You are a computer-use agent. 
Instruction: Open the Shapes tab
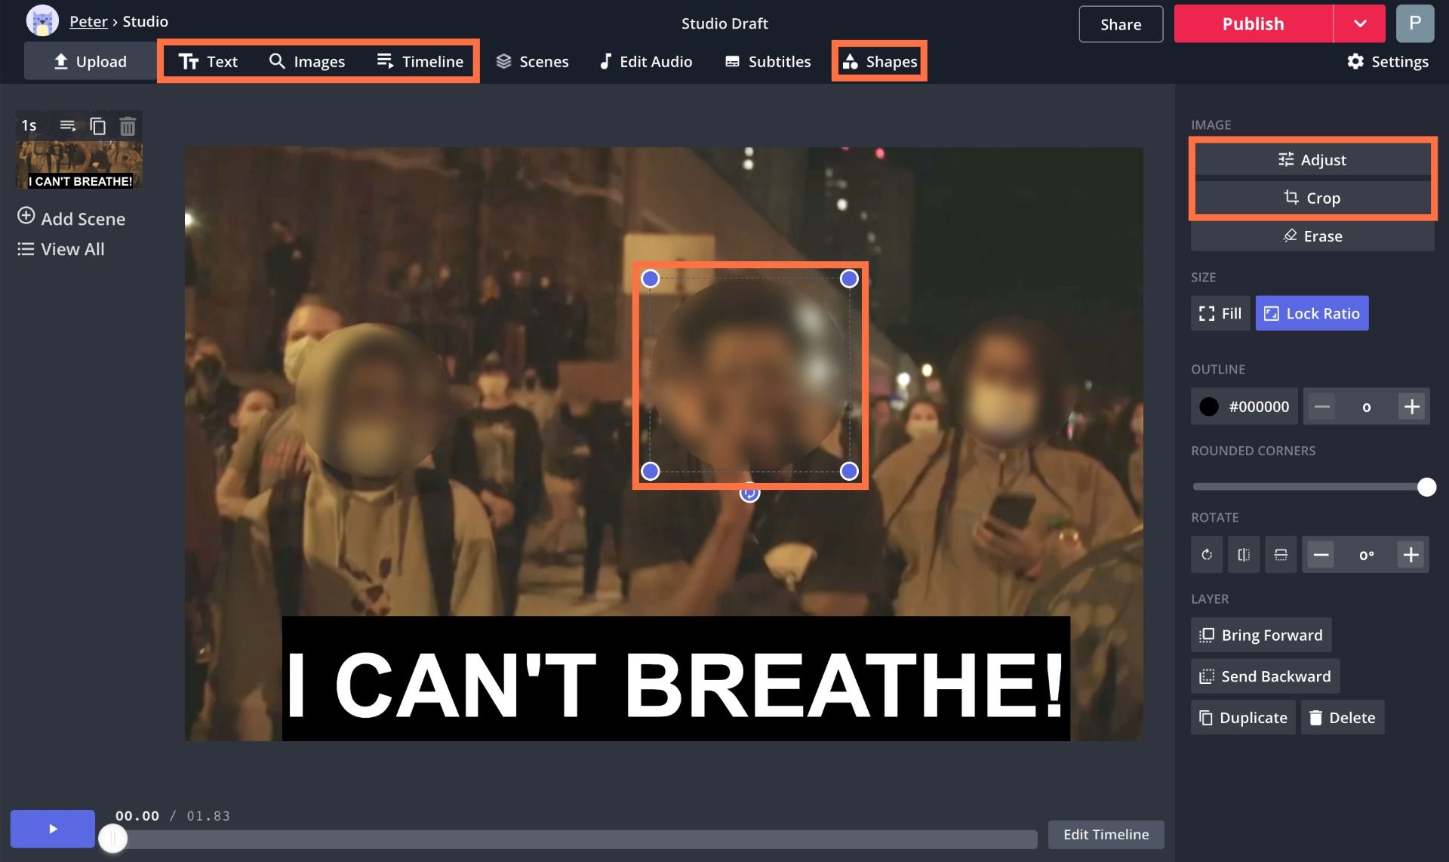[879, 61]
